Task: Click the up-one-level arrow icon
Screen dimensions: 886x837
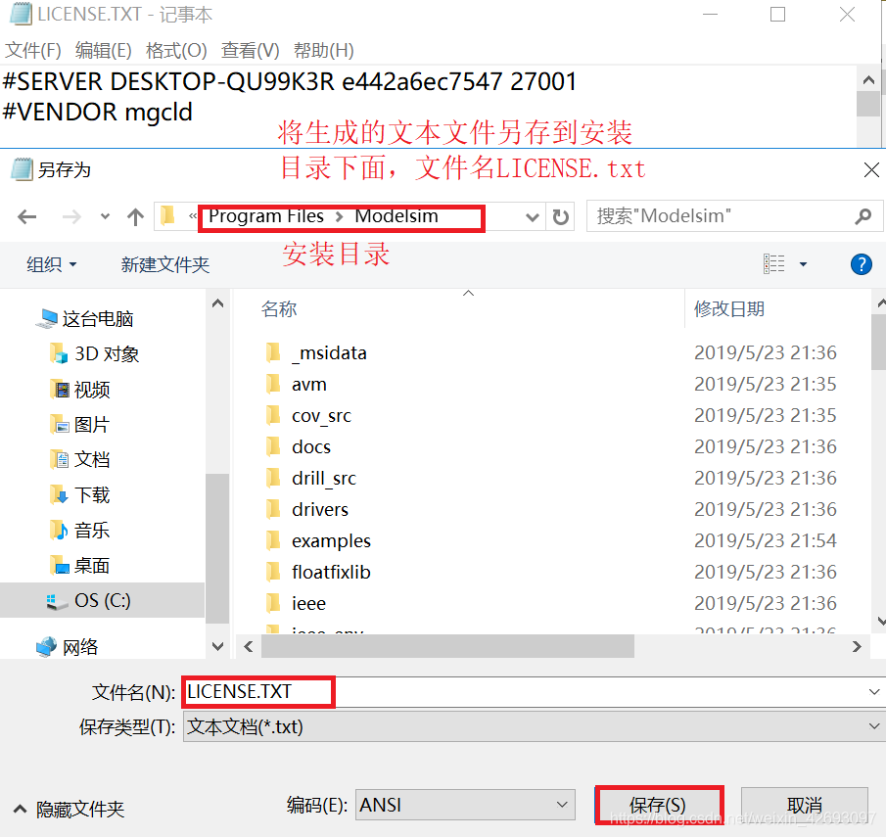Action: pyautogui.click(x=136, y=215)
